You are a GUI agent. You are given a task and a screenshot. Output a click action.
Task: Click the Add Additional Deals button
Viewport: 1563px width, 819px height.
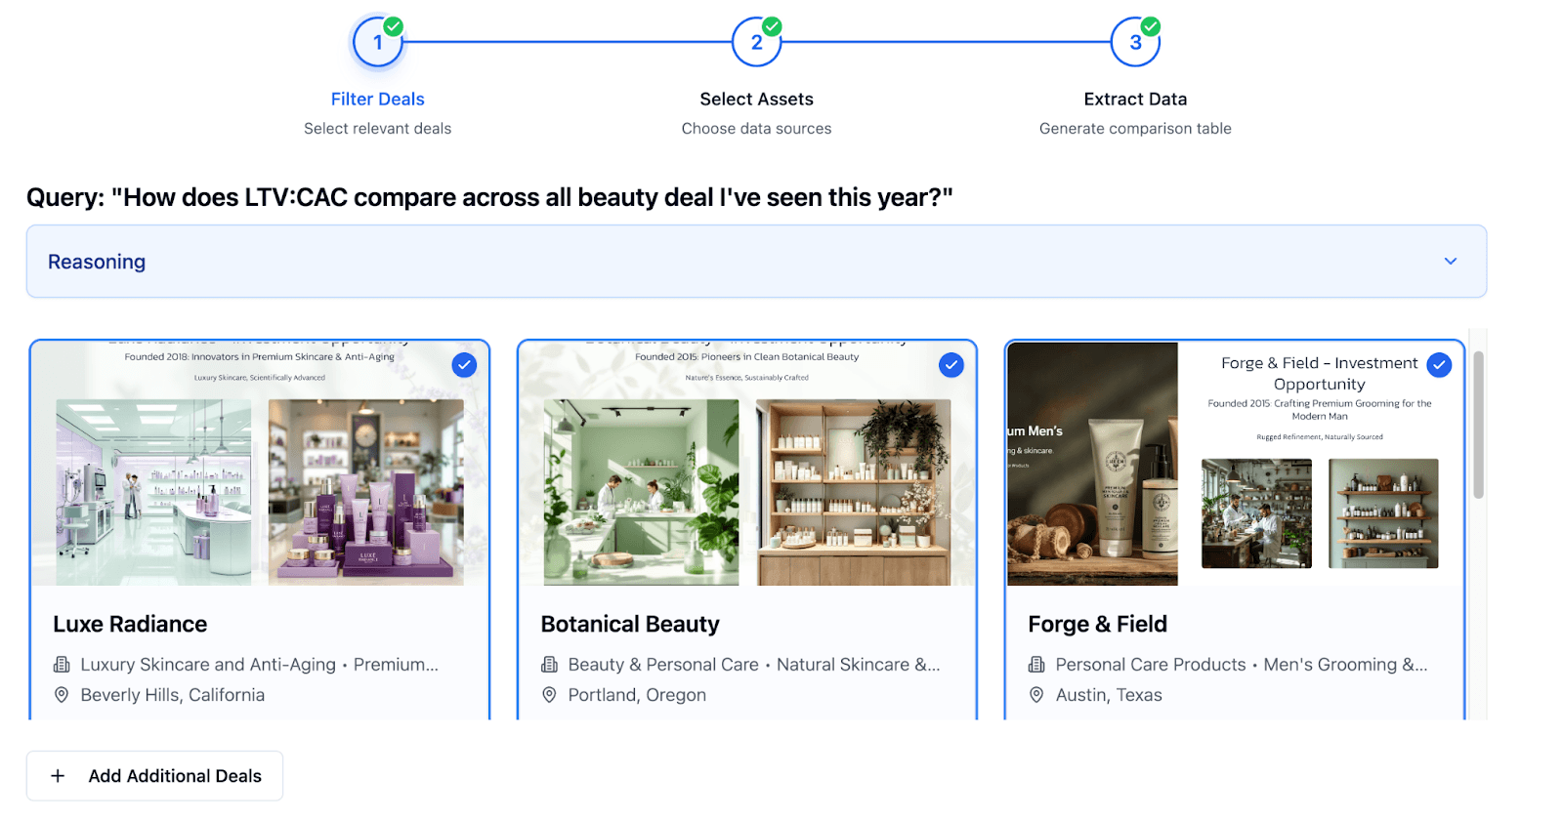(154, 776)
